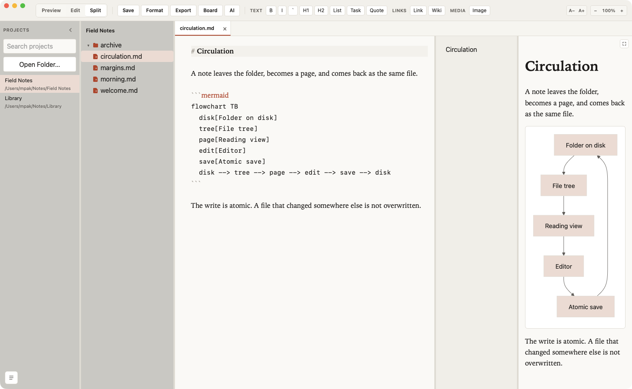Apply H1 heading style
This screenshot has width=632, height=389.
306,11
